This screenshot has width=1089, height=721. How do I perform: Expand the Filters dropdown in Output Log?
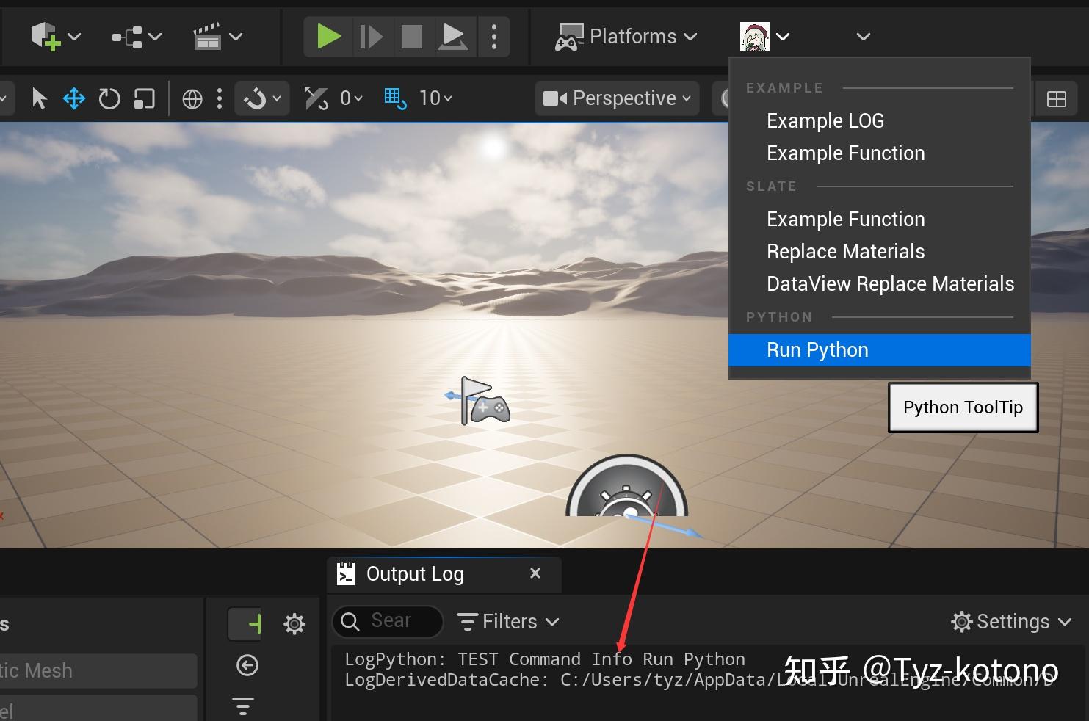tap(508, 621)
